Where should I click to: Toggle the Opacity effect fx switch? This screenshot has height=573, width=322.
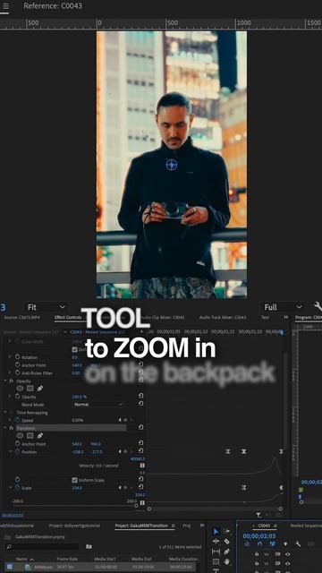point(12,381)
